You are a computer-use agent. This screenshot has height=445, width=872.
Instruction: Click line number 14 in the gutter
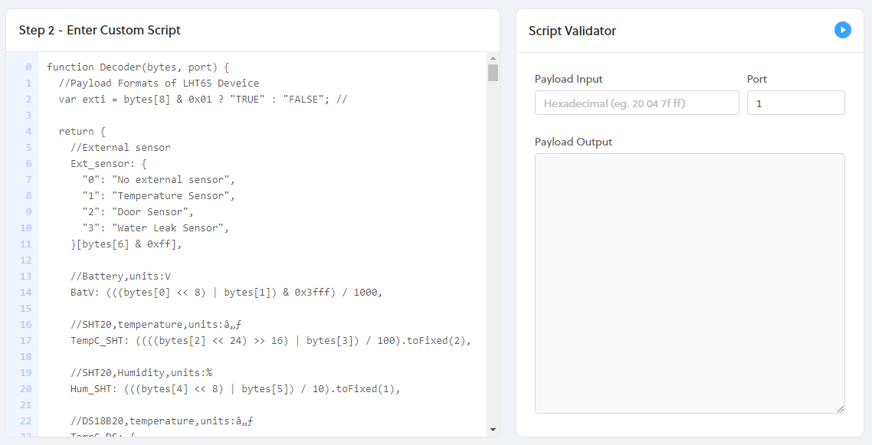28,292
